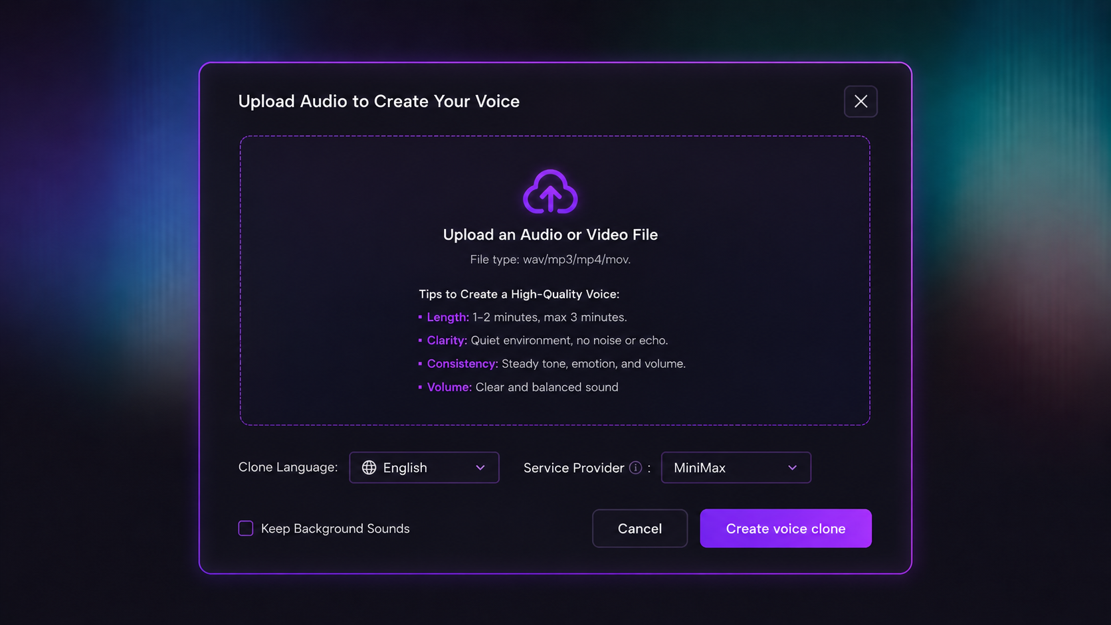Click the 'Consistency:' tip line
The width and height of the screenshot is (1111, 625).
pyautogui.click(x=552, y=364)
